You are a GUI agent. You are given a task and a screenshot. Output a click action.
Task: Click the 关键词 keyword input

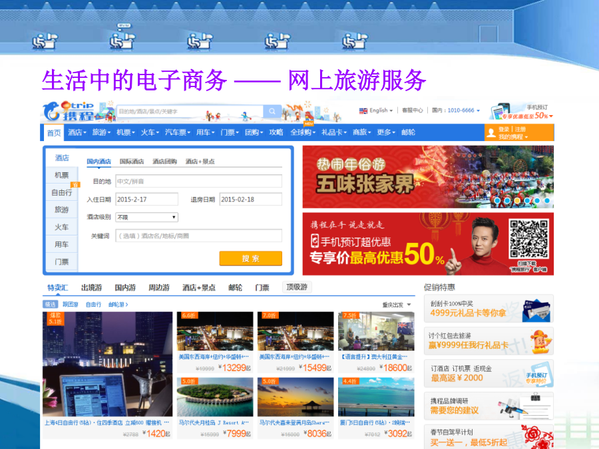[x=198, y=236]
